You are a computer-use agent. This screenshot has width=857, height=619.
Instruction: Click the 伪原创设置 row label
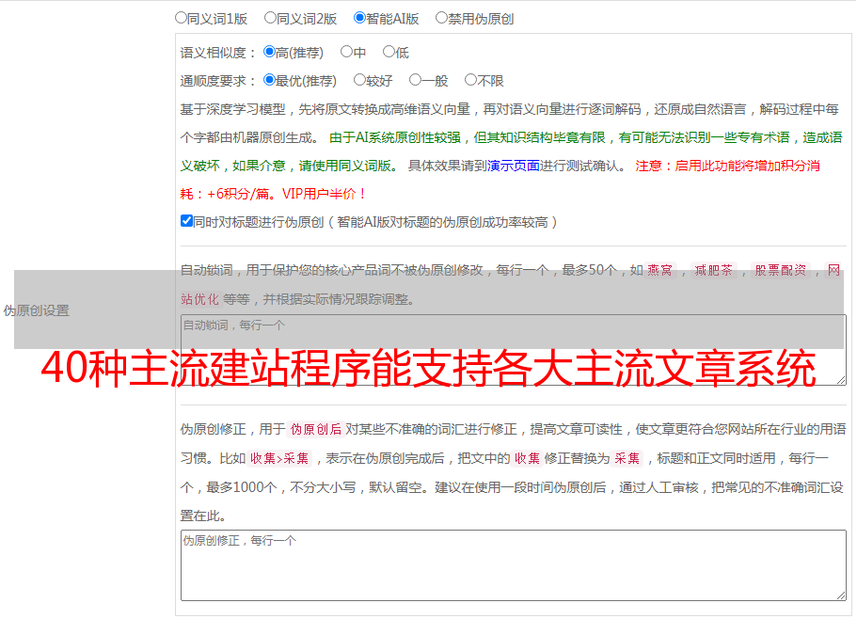coord(37,310)
